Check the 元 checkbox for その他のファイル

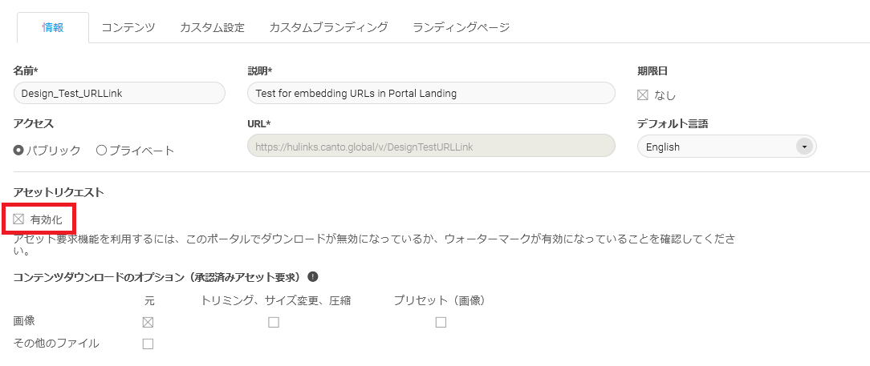pos(148,344)
